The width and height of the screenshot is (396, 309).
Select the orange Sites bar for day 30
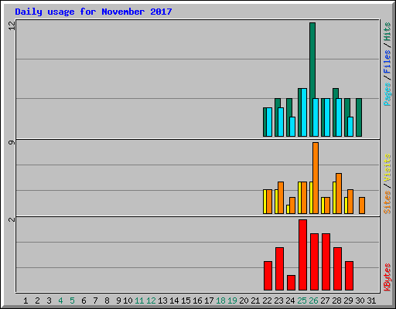tap(362, 205)
